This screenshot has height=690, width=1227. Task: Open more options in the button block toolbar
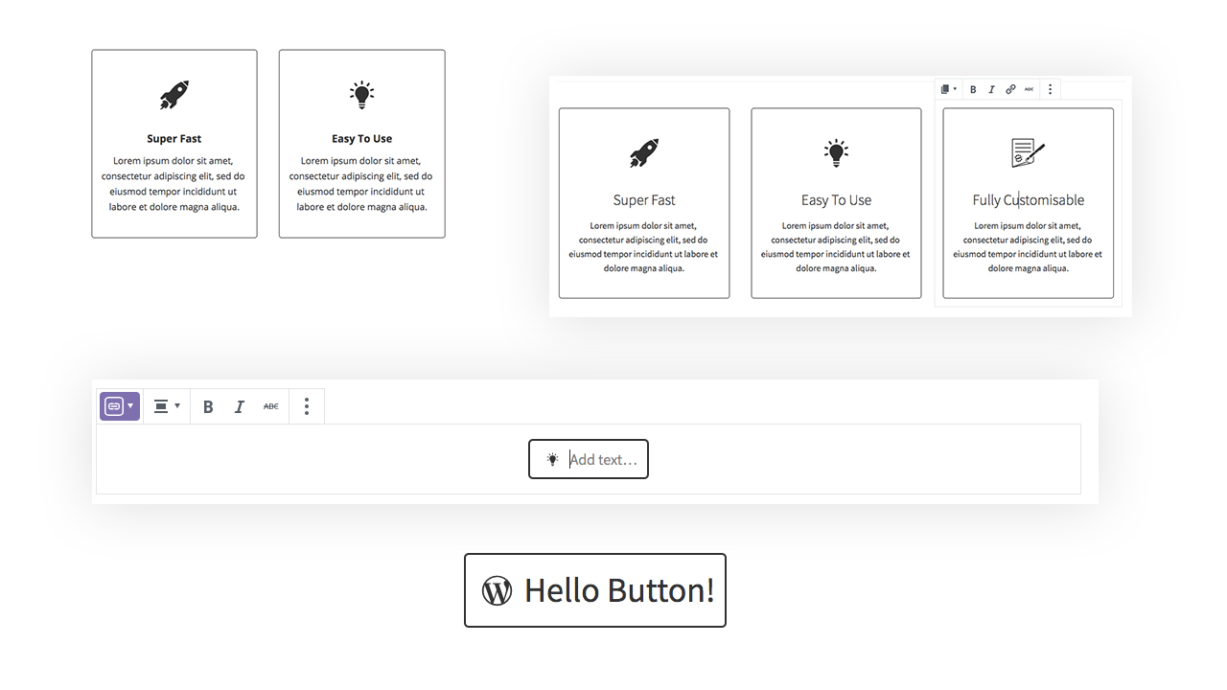point(307,406)
